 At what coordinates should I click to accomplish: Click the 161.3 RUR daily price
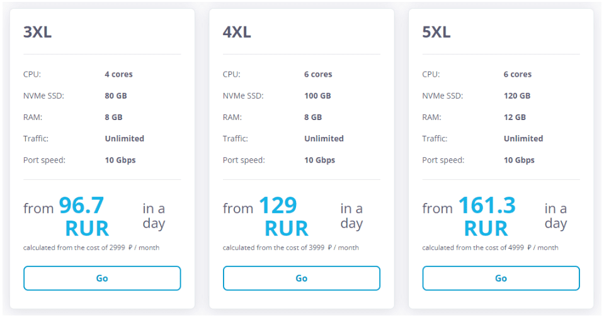(x=487, y=216)
